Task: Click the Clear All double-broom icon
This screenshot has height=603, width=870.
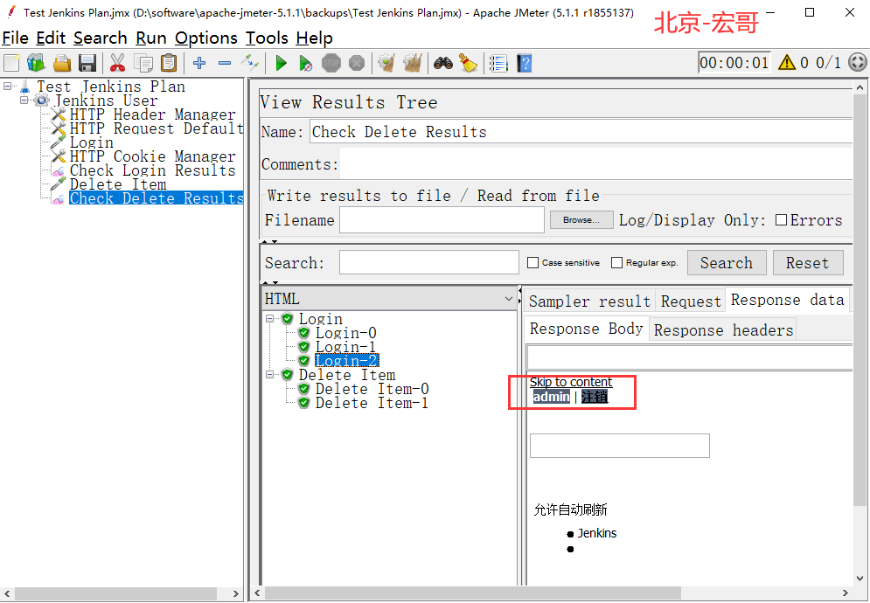Action: pos(412,63)
